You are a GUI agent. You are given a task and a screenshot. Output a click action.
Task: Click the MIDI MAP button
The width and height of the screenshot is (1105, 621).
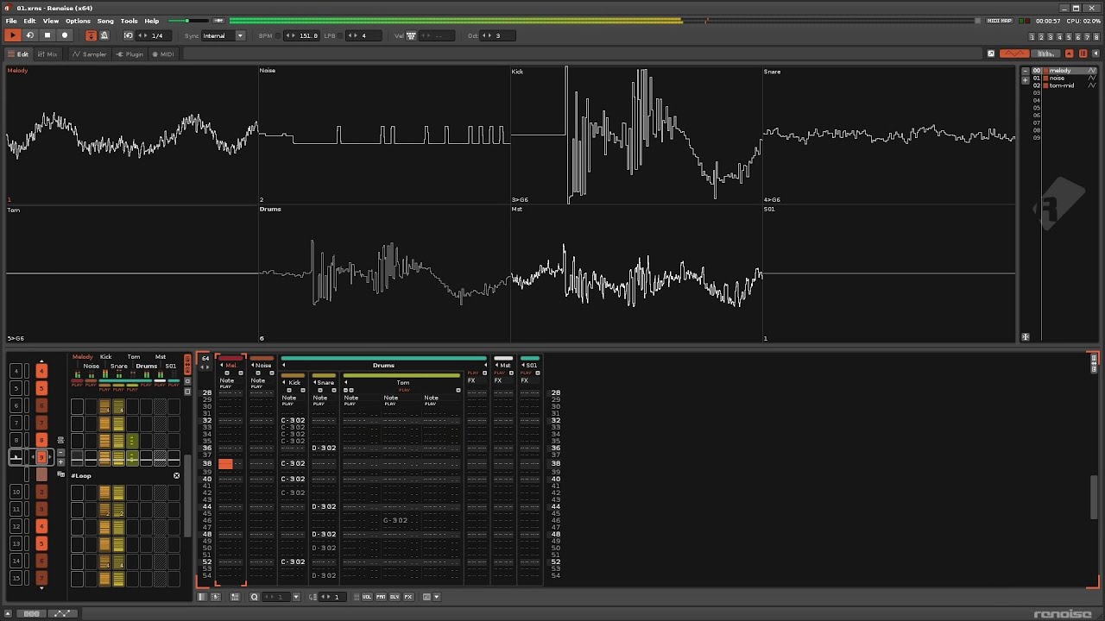tap(999, 21)
